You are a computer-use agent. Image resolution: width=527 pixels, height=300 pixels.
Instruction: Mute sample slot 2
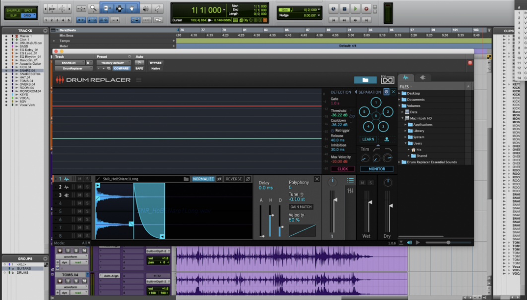coord(80,187)
